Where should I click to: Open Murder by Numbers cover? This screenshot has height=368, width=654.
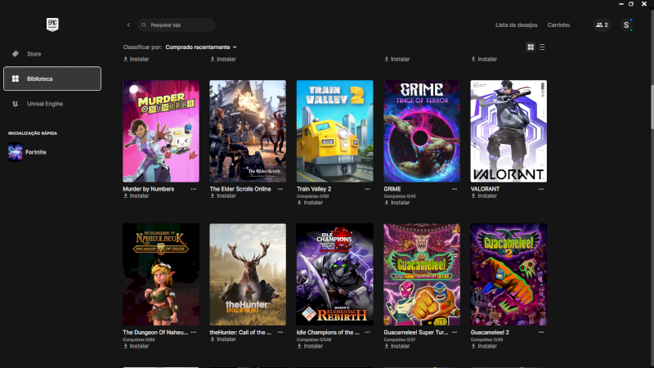click(x=161, y=131)
